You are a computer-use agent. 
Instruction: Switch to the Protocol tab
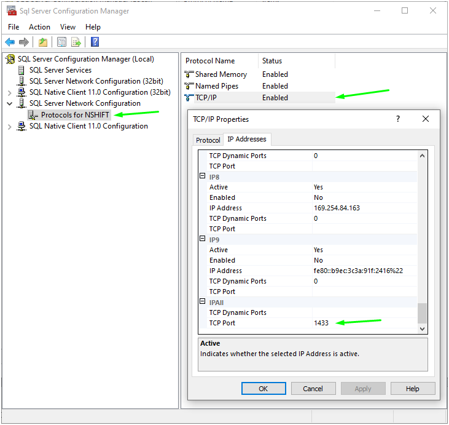(208, 140)
